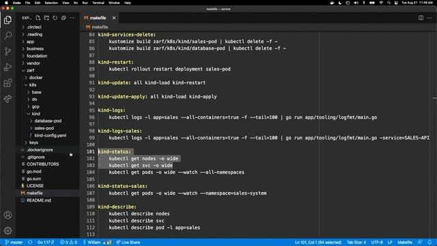Click the Ln 101, Col 1 cursor position
This screenshot has height=246, width=437.
tap(318, 243)
